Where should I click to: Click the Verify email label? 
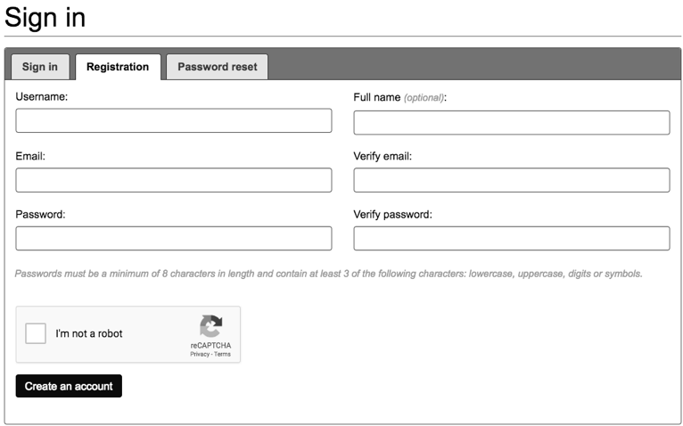coord(383,156)
